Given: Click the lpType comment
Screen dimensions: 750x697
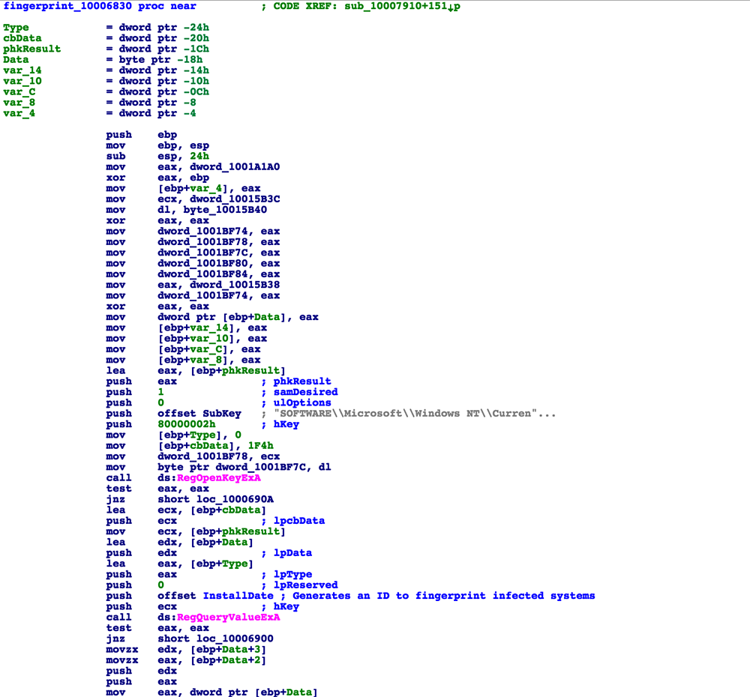Looking at the screenshot, I should tap(292, 575).
